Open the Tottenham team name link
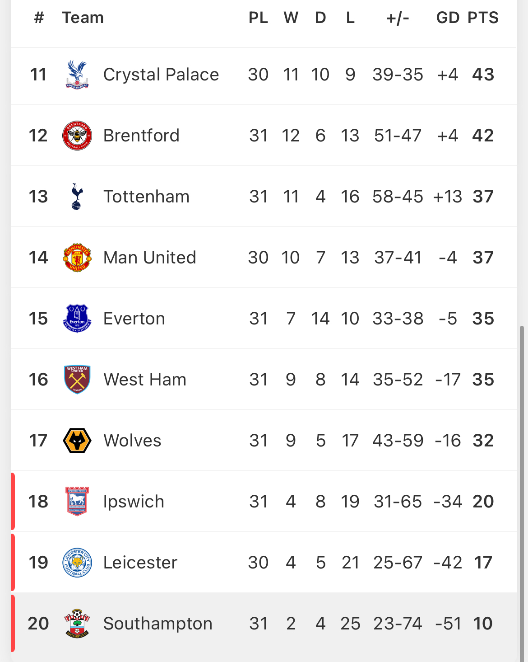Image resolution: width=528 pixels, height=662 pixels. [146, 197]
